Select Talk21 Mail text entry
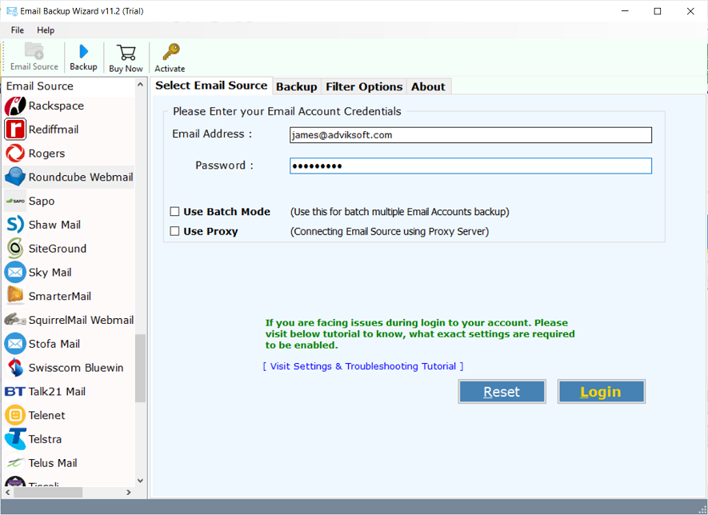 [57, 391]
